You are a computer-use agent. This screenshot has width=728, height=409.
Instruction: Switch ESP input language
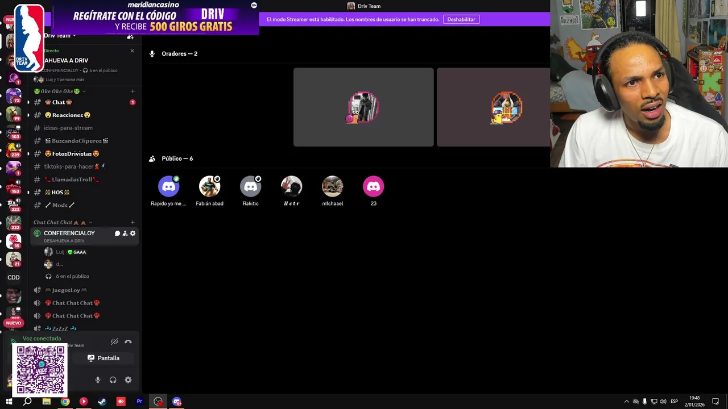pos(675,402)
